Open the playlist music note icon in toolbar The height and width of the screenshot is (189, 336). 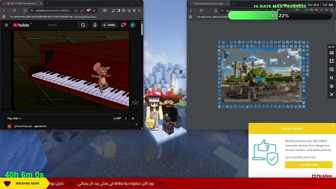click(113, 10)
